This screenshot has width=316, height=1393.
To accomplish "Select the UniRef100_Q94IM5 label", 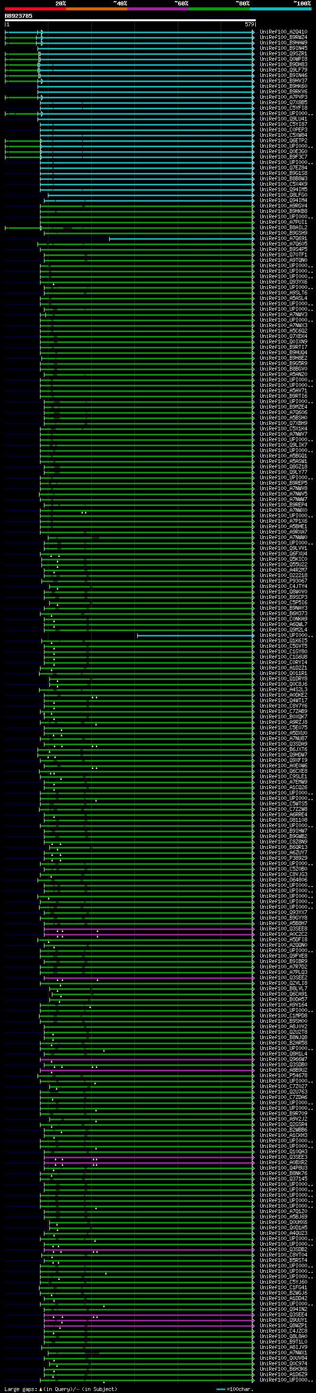I will point(283,189).
